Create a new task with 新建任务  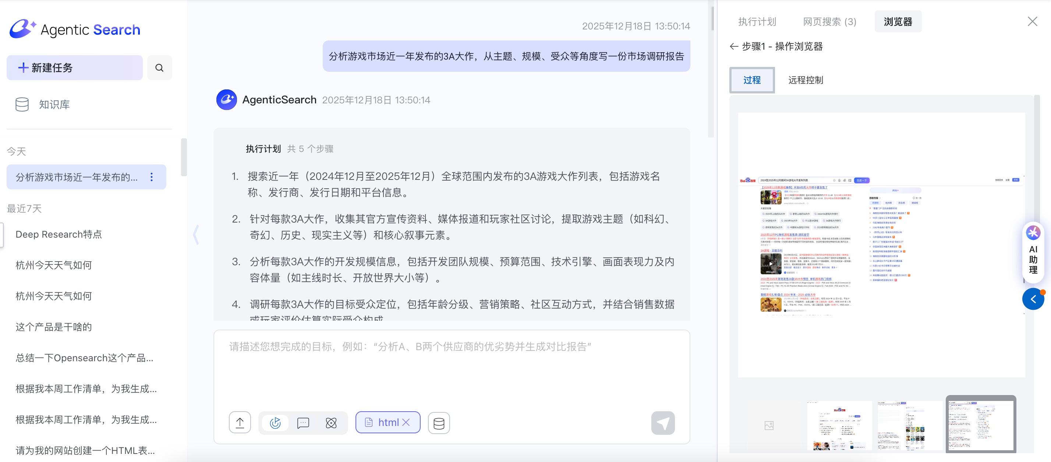[x=74, y=68]
